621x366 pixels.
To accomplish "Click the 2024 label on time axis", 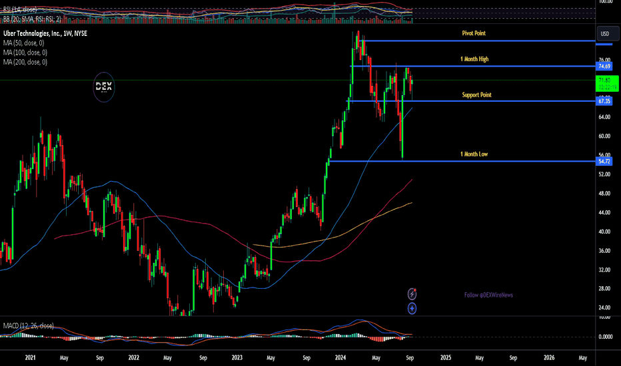I will coord(340,358).
